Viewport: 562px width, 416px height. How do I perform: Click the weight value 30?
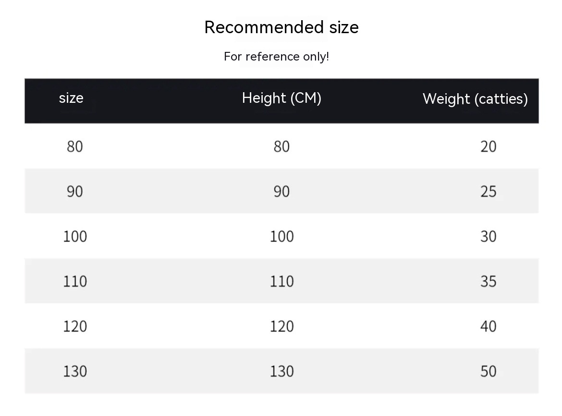(x=488, y=236)
